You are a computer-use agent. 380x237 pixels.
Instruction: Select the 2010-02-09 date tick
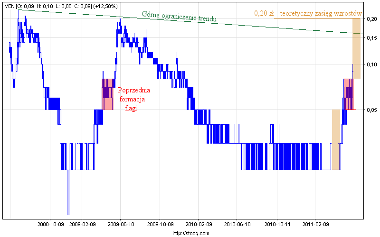199,223
